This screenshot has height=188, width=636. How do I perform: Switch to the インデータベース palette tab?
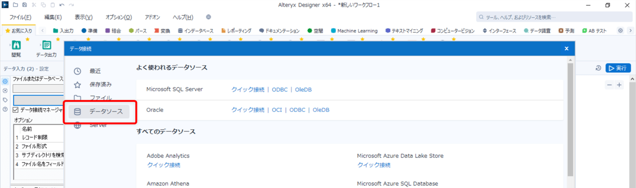196,31
